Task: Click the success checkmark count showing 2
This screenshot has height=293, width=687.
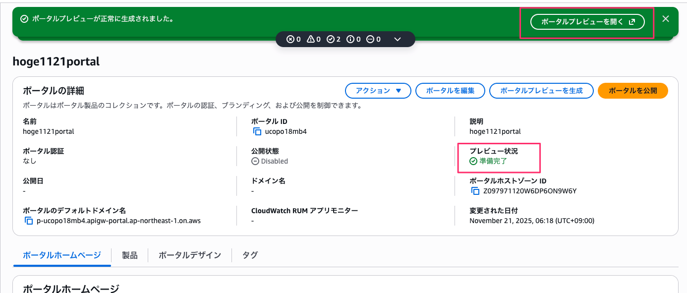Action: pos(331,39)
